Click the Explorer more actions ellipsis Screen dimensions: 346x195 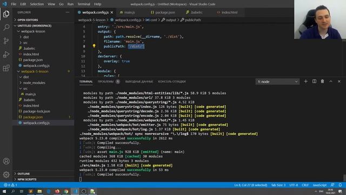[x=67, y=12]
